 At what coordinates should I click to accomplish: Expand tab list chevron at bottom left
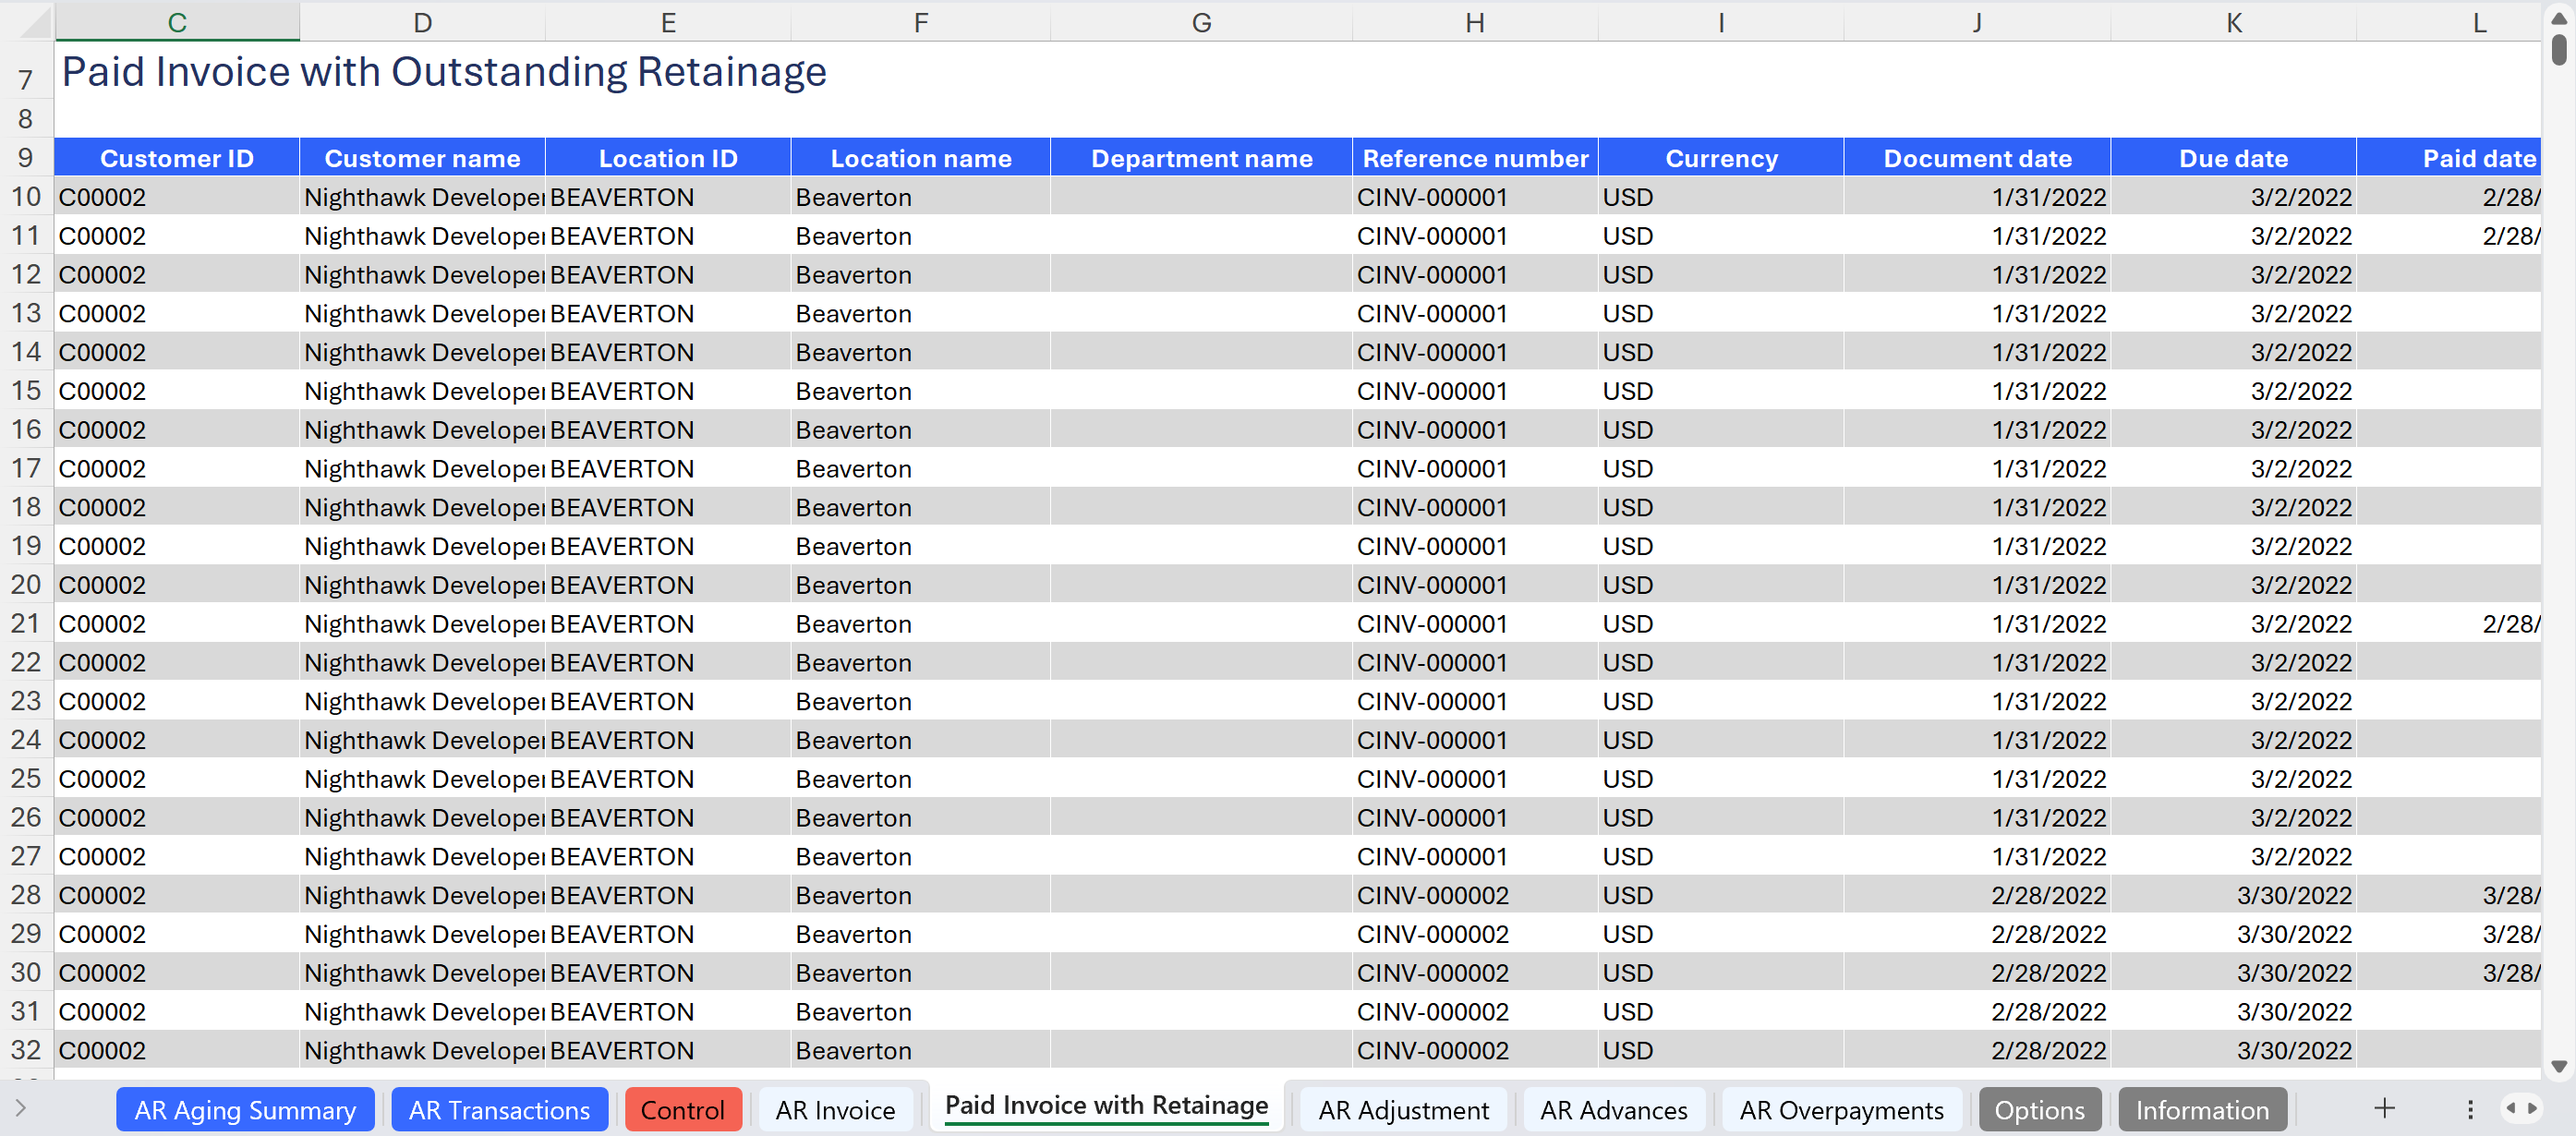coord(20,1107)
